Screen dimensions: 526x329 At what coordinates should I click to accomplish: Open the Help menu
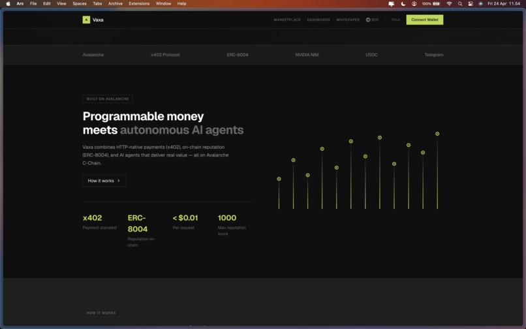point(182,4)
